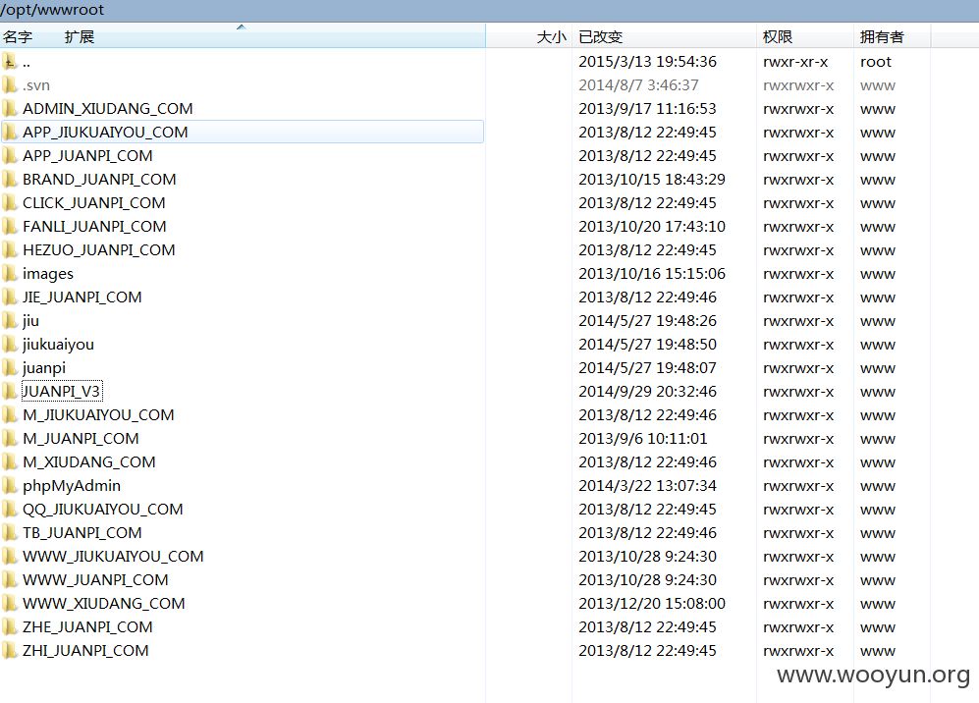
Task: Click the juanpi folder icon
Action: [x=10, y=368]
